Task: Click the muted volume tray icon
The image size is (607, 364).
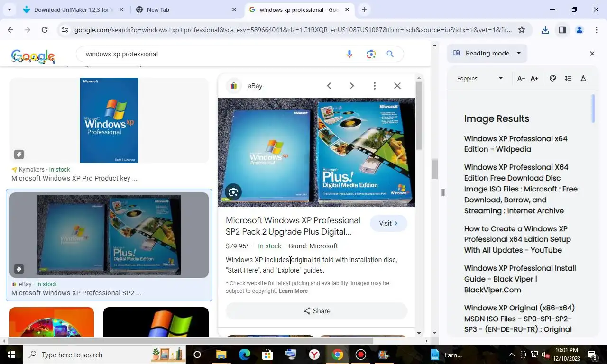Action: tap(545, 355)
